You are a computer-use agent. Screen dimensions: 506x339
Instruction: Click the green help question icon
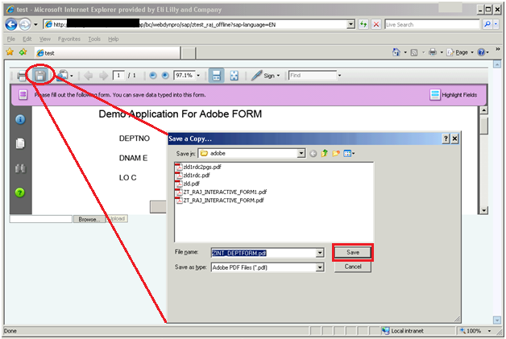(20, 192)
